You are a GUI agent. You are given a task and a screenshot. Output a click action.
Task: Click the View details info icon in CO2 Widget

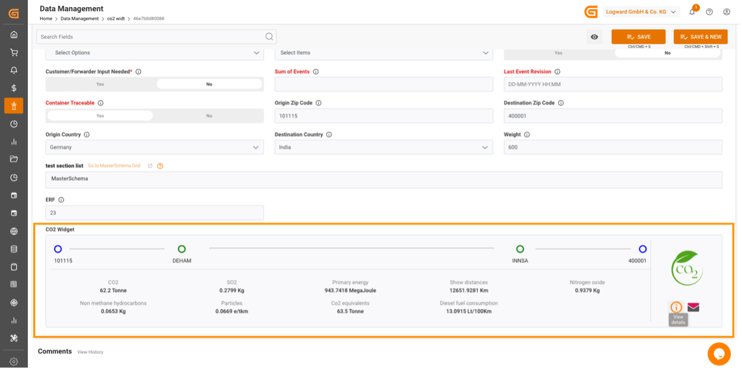pos(677,307)
